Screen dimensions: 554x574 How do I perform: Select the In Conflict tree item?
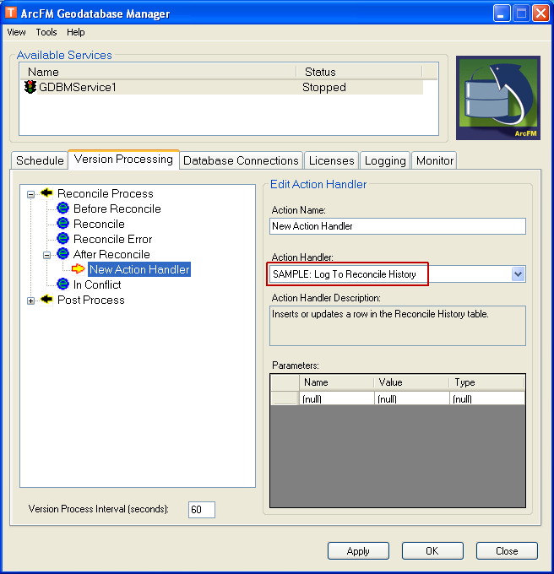tap(97, 284)
